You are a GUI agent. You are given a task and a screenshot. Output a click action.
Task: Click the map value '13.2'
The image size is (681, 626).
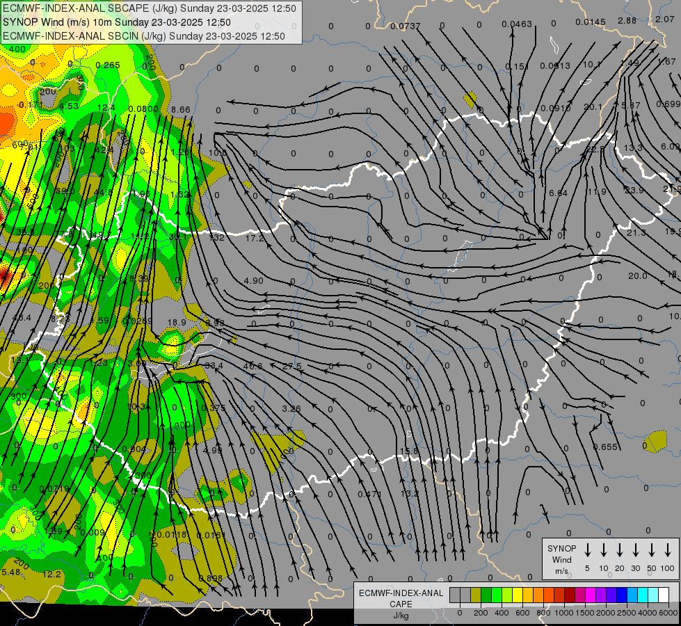click(x=410, y=494)
